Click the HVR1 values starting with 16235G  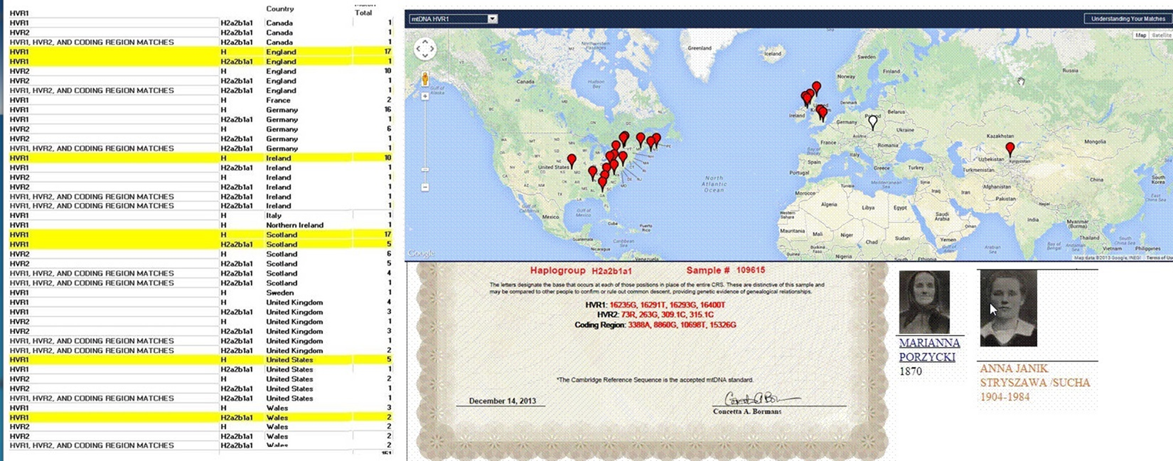pos(668,305)
